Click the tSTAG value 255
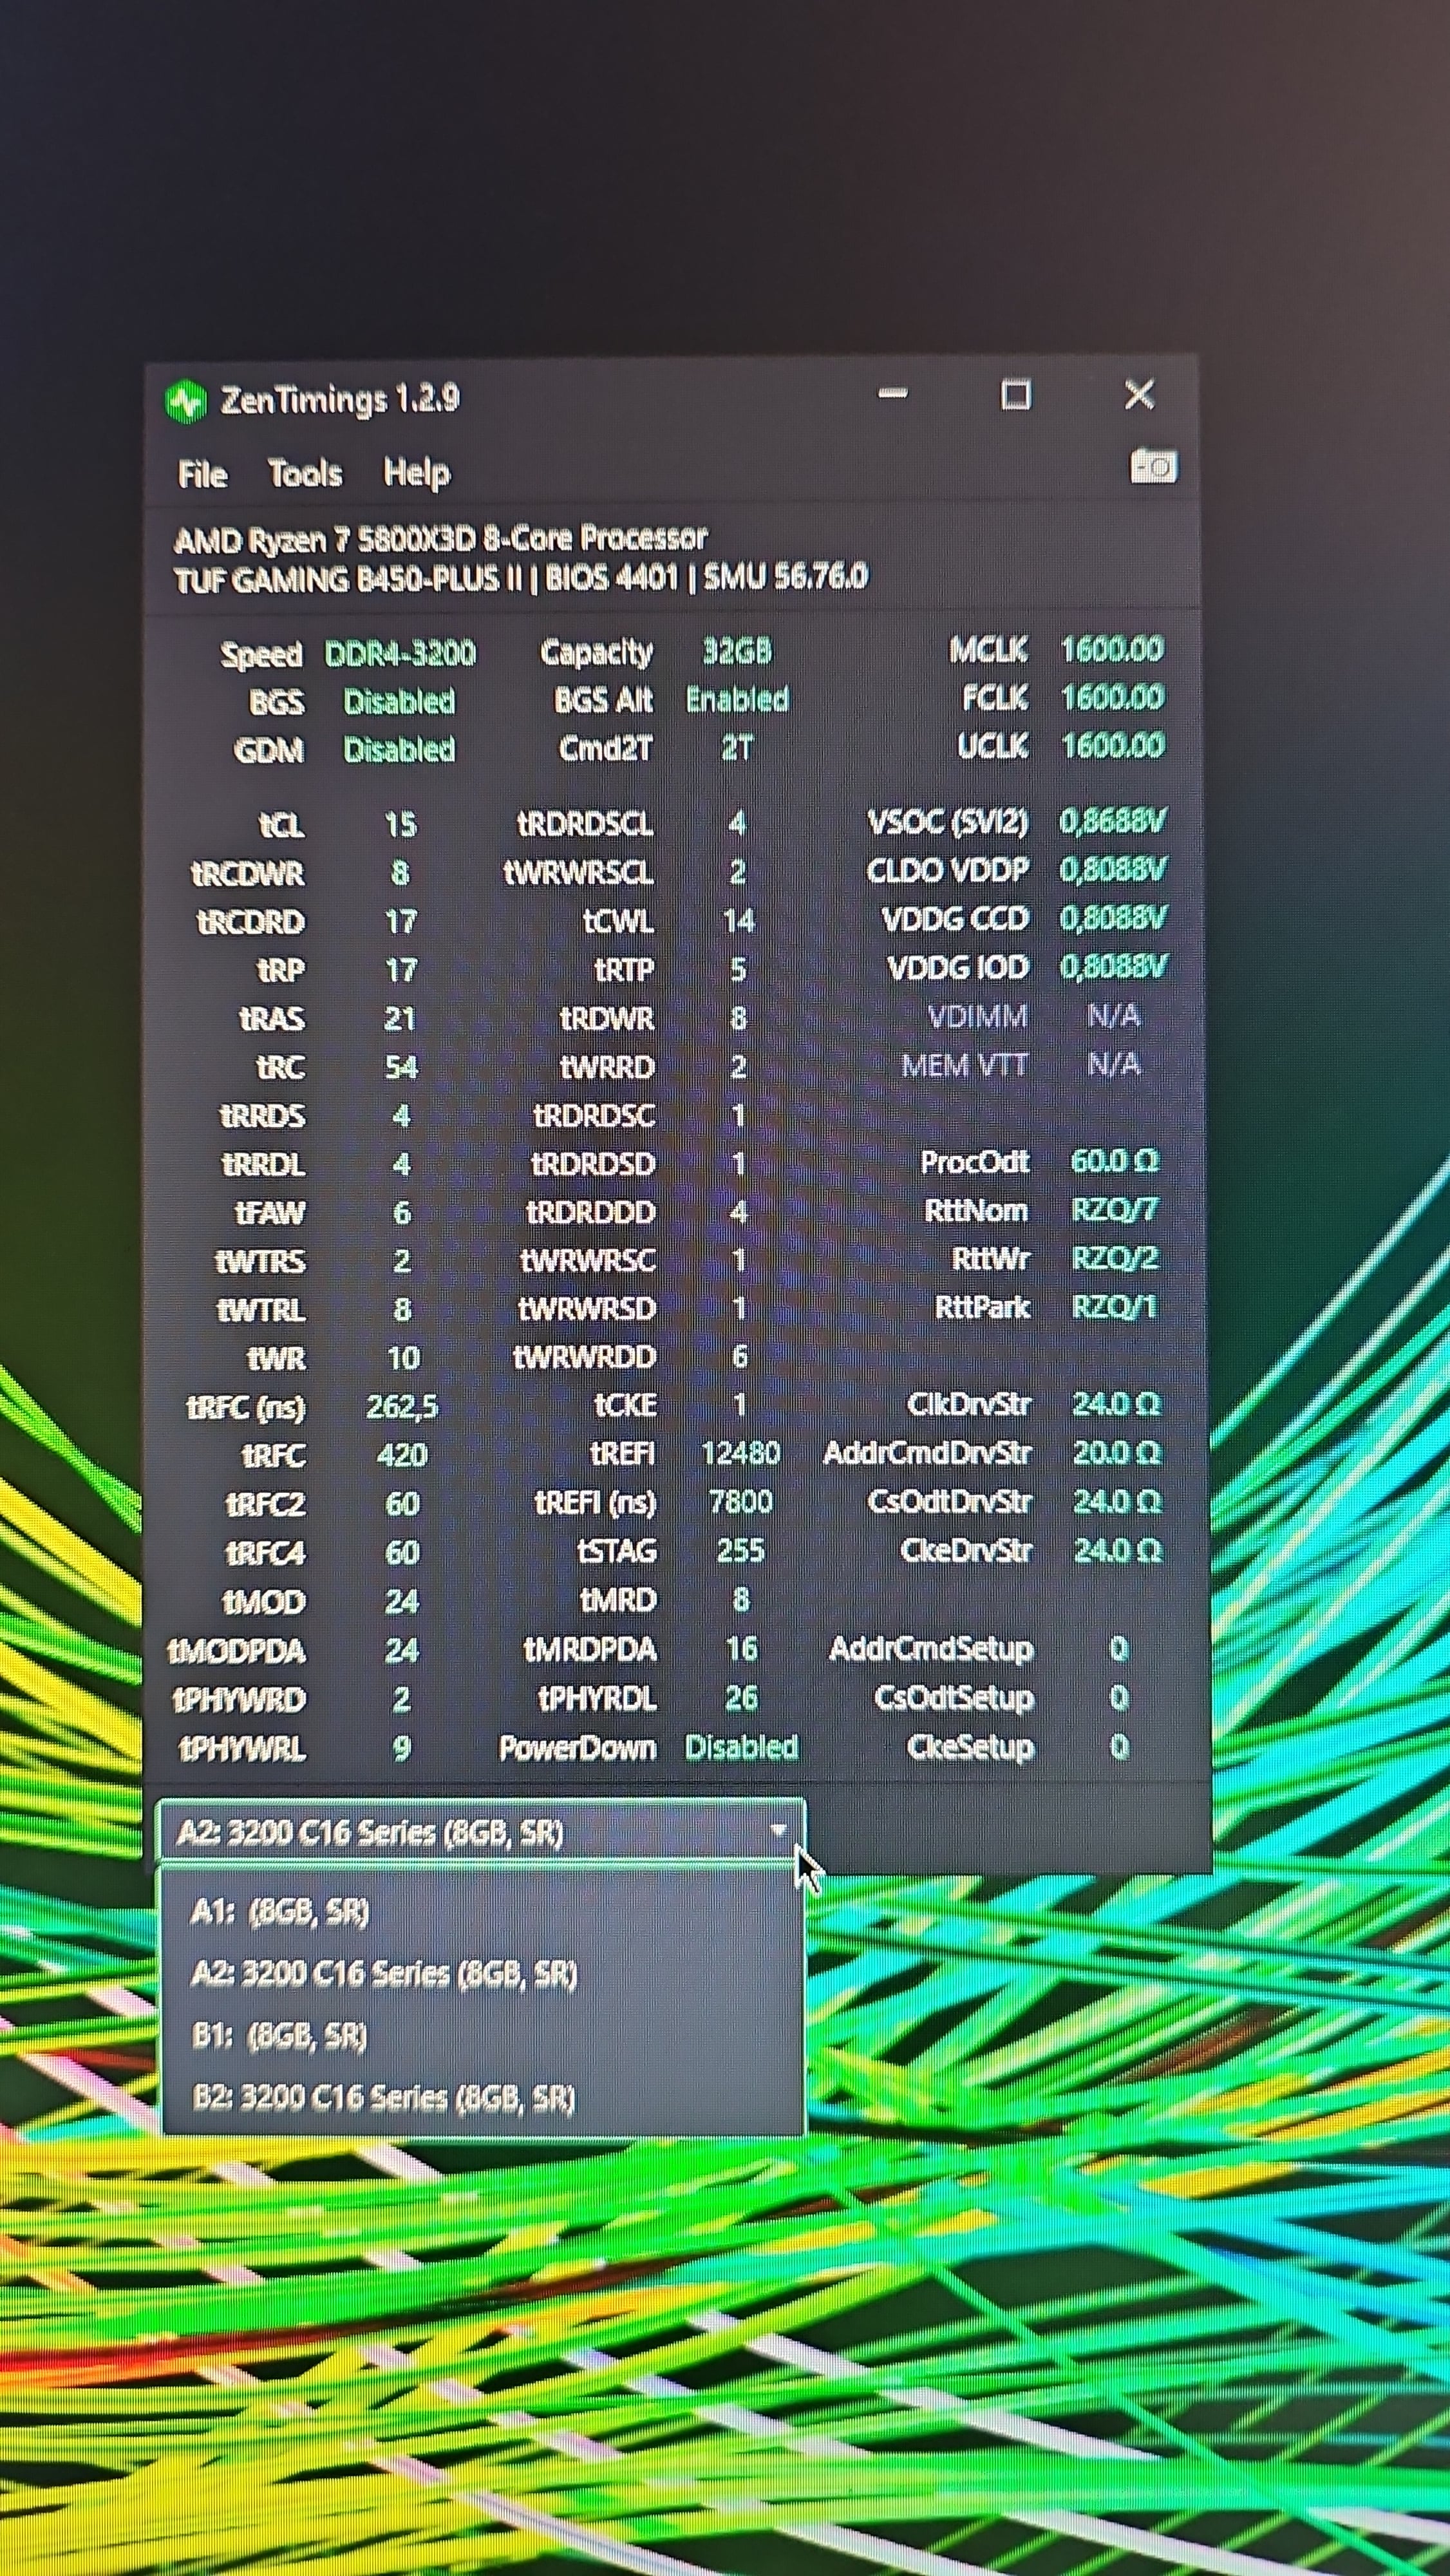This screenshot has height=2576, width=1450. coord(741,1550)
